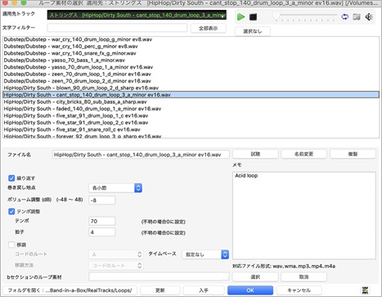Viewport: 382px width, 297px height.
Task: Click the 複製 duplicate button
Action: click(x=353, y=154)
